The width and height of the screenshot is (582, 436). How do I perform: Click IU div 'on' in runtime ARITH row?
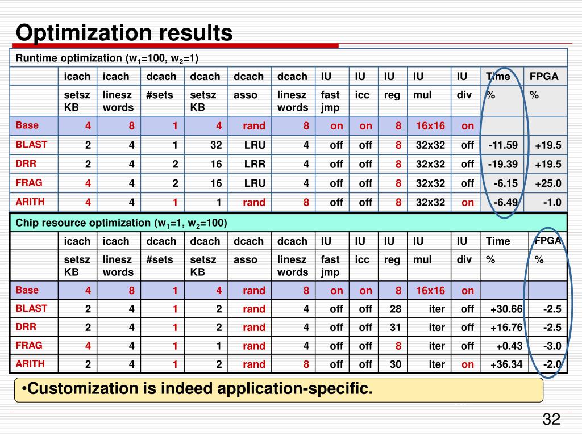(468, 203)
